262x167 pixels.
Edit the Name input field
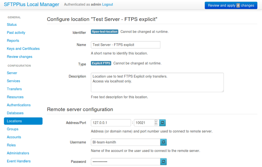[x=125, y=45]
